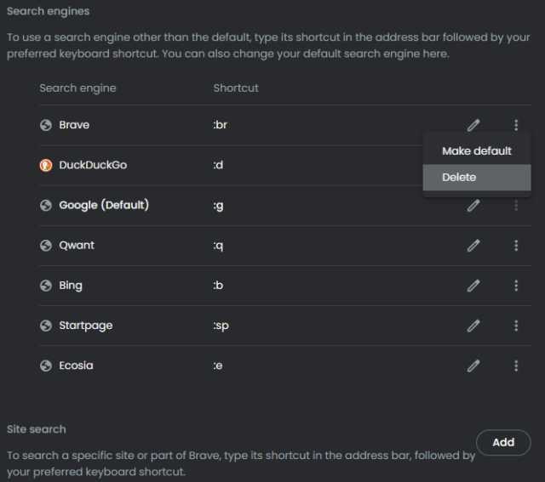This screenshot has height=482, width=545.
Task: Click the edit pencil for Brave
Action: [x=473, y=125]
